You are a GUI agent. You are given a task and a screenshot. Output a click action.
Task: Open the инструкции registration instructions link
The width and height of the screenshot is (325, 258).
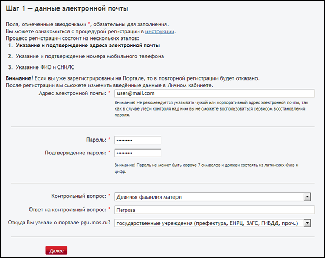pos(160,32)
